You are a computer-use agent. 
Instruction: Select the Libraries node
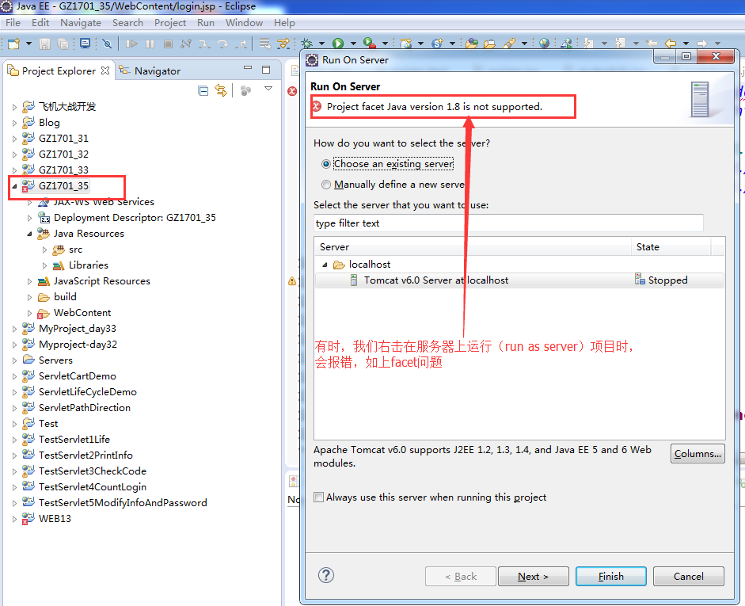(89, 265)
